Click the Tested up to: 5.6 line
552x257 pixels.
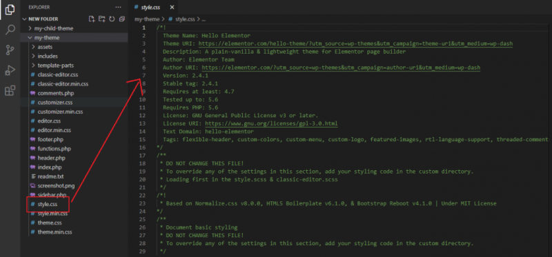(x=190, y=100)
